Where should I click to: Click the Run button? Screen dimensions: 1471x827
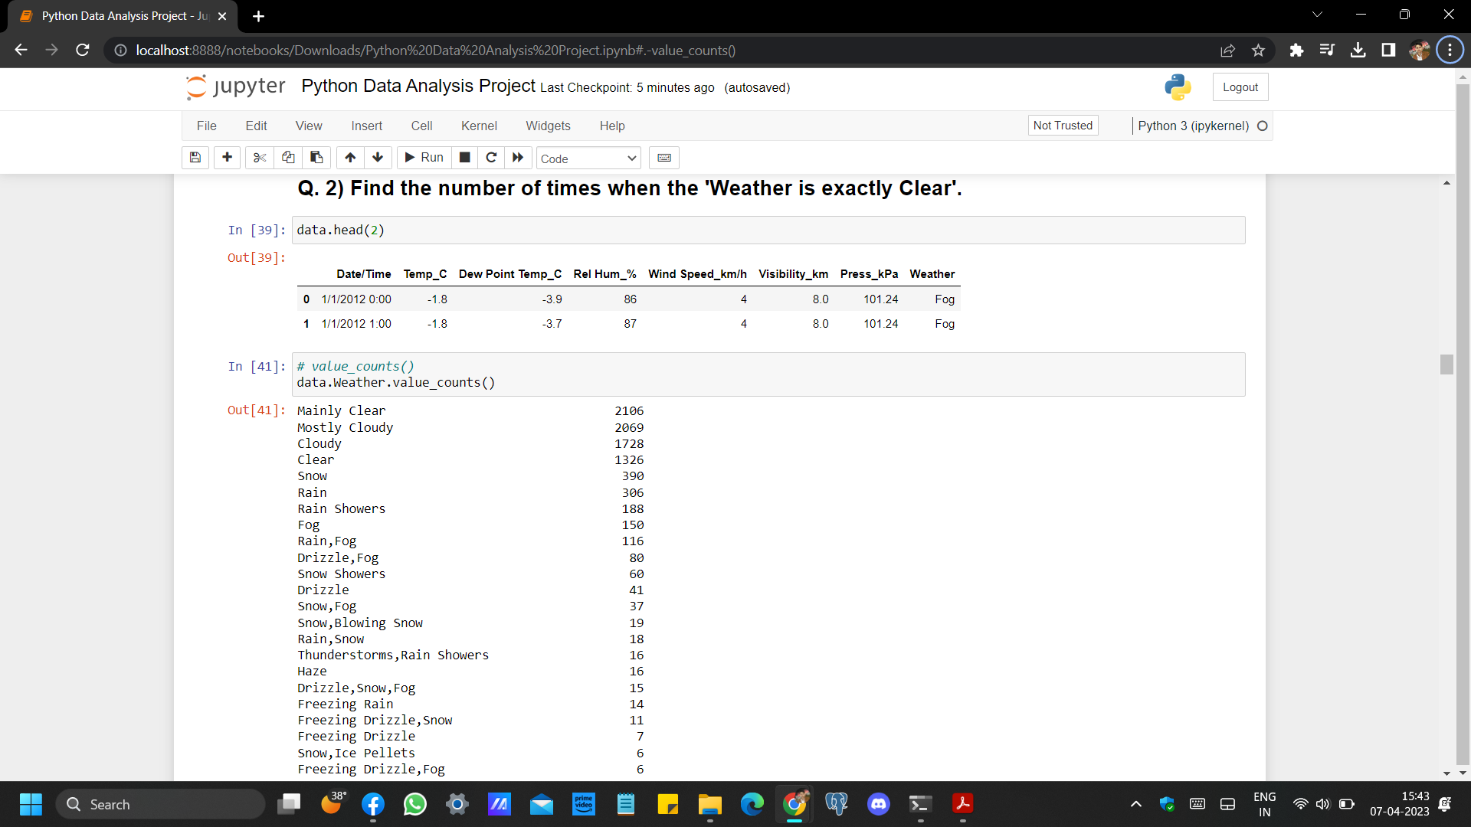coord(424,158)
